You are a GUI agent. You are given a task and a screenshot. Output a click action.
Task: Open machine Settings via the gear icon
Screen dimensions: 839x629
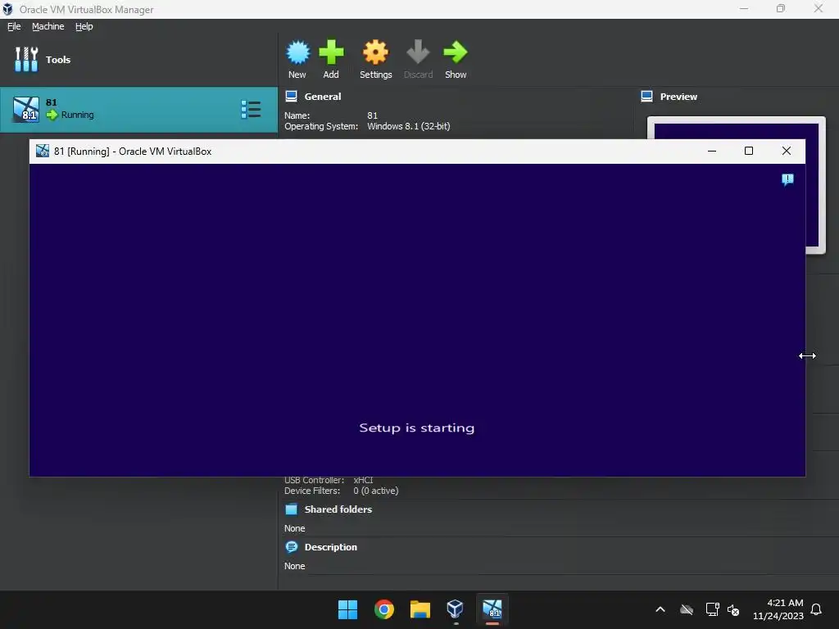tap(375, 59)
